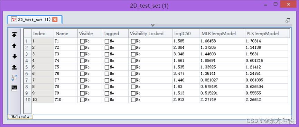The image size is (299, 127).
Task: Click the Index cell of row T8
Action: pyautogui.click(x=43, y=87)
